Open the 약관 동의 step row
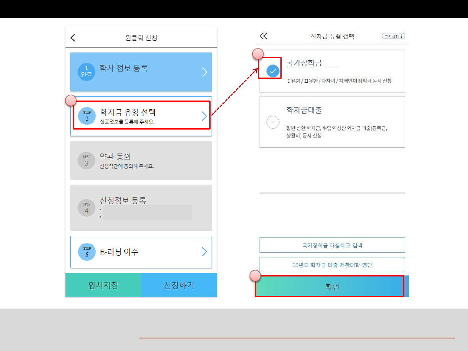 [x=141, y=160]
